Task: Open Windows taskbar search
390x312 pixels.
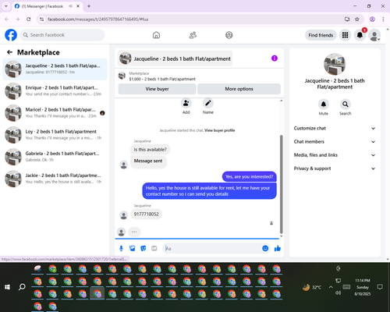Action: tap(22, 287)
